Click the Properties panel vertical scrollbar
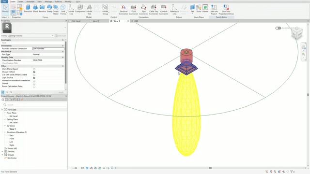The width and height of the screenshot is (310, 174). click(x=66, y=62)
